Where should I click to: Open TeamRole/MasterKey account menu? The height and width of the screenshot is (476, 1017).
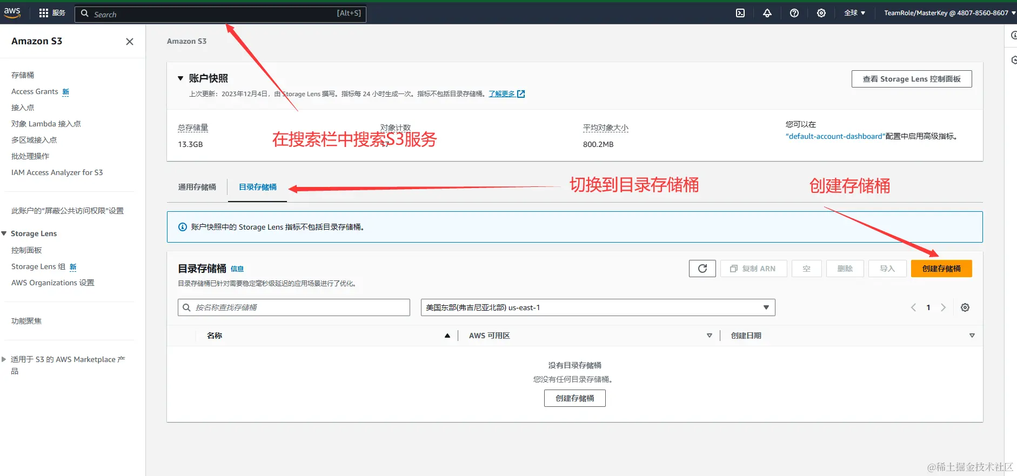(x=949, y=13)
